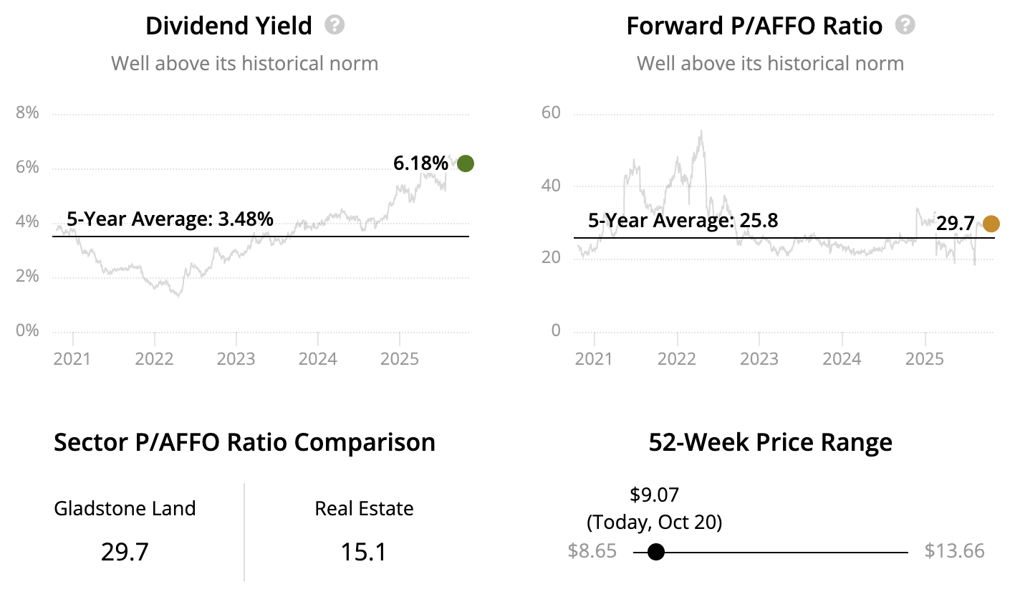Image resolution: width=1020 pixels, height=592 pixels.
Task: Click the 5-Year Average: 3.48% label
Action: [x=170, y=219]
